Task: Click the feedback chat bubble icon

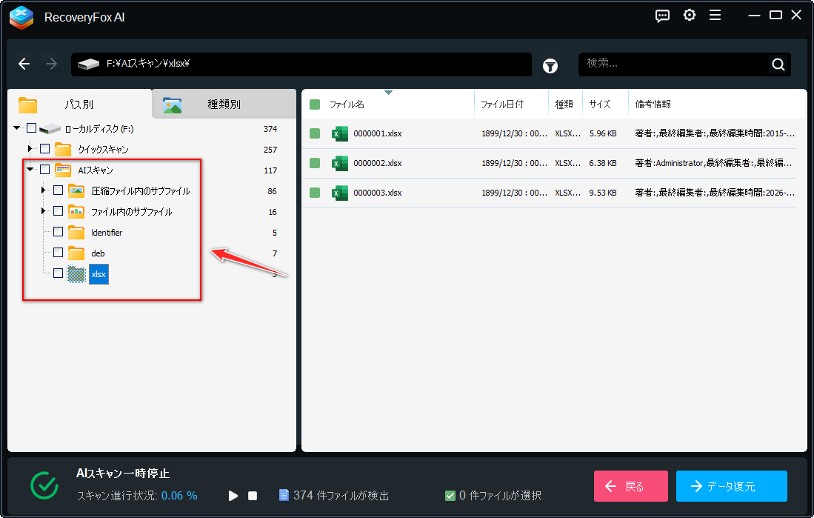Action: click(x=663, y=16)
